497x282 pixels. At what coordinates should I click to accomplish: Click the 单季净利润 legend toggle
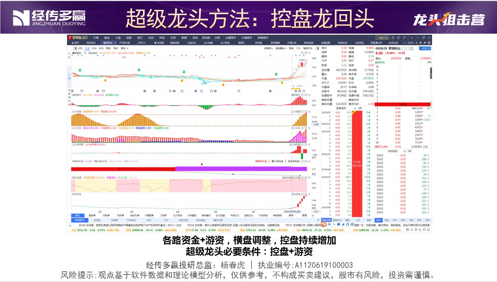(261, 161)
